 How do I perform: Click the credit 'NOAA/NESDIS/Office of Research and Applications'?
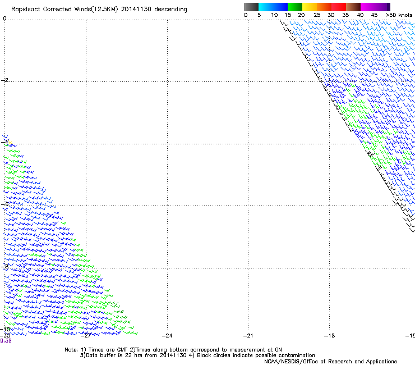330,362
